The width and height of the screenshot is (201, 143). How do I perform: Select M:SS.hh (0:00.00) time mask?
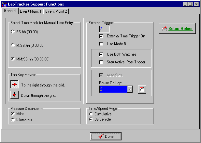click(x=13, y=45)
